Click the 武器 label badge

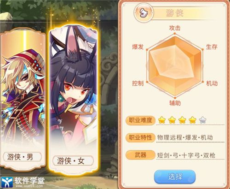(x=140, y=155)
